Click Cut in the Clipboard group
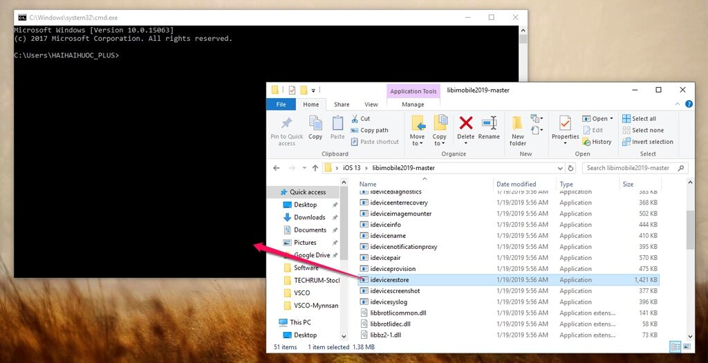 point(361,118)
